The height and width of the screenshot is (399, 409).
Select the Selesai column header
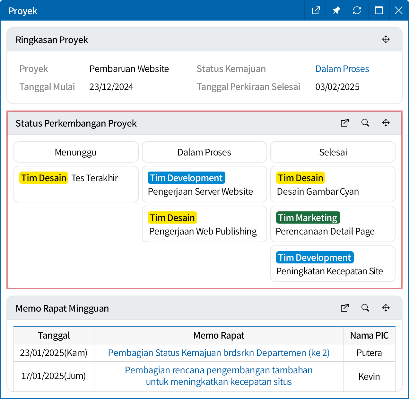(x=333, y=152)
